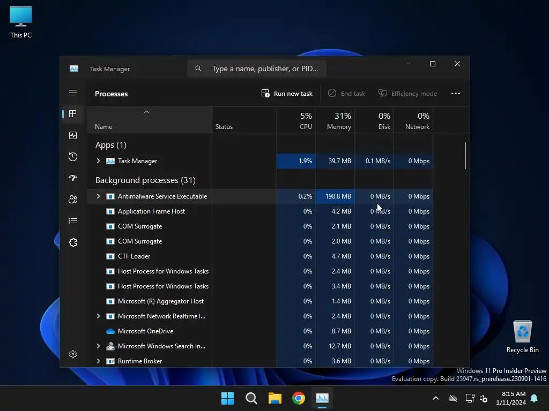The width and height of the screenshot is (549, 411).
Task: Click the Microsoft OneDrive cloud process icon
Action: pos(110,331)
